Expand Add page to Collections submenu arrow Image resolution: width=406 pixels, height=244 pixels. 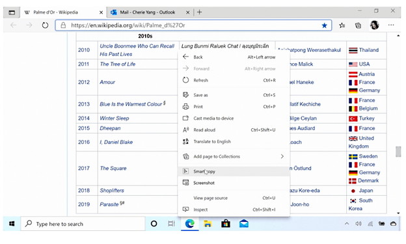pos(282,156)
